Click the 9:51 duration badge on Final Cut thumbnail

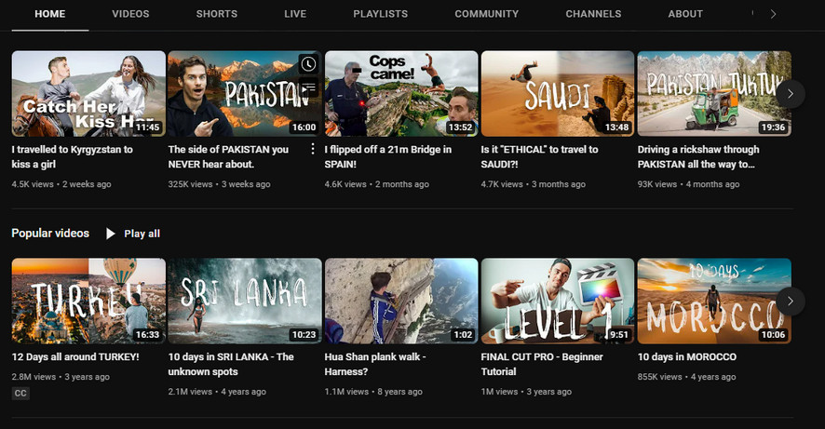tap(619, 335)
